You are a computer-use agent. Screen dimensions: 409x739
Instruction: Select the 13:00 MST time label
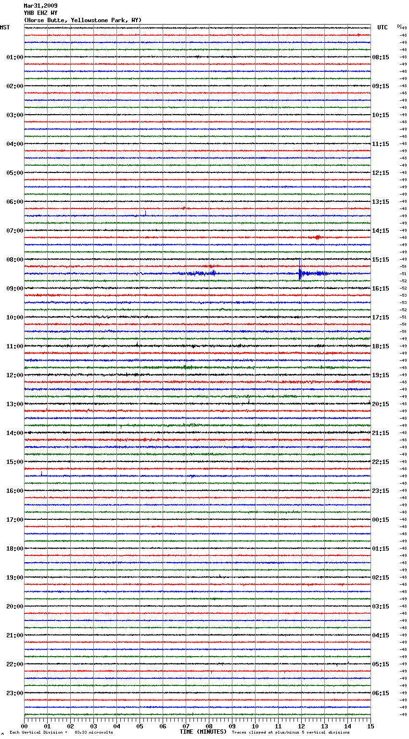[x=15, y=404]
